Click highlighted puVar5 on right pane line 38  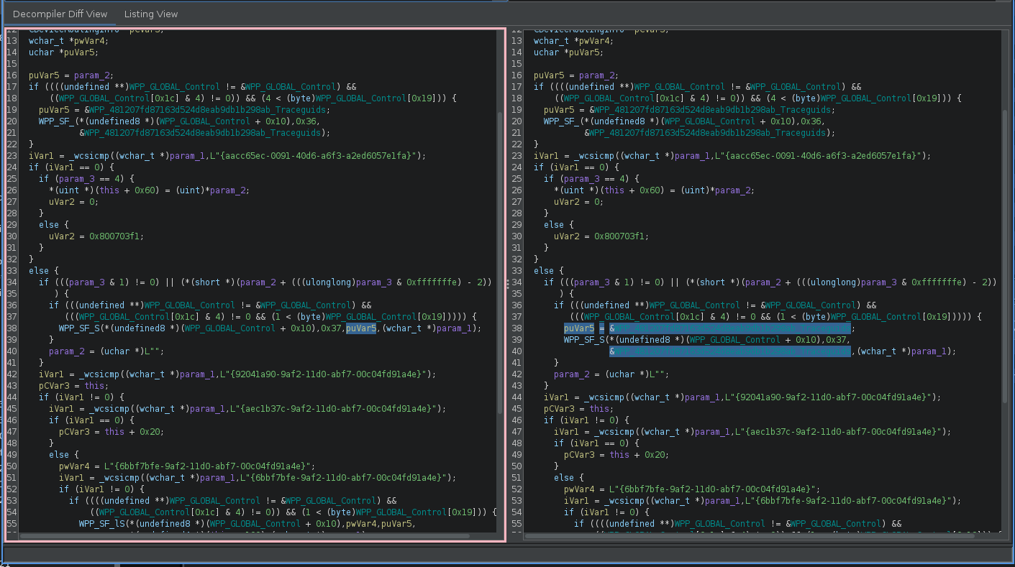point(578,328)
